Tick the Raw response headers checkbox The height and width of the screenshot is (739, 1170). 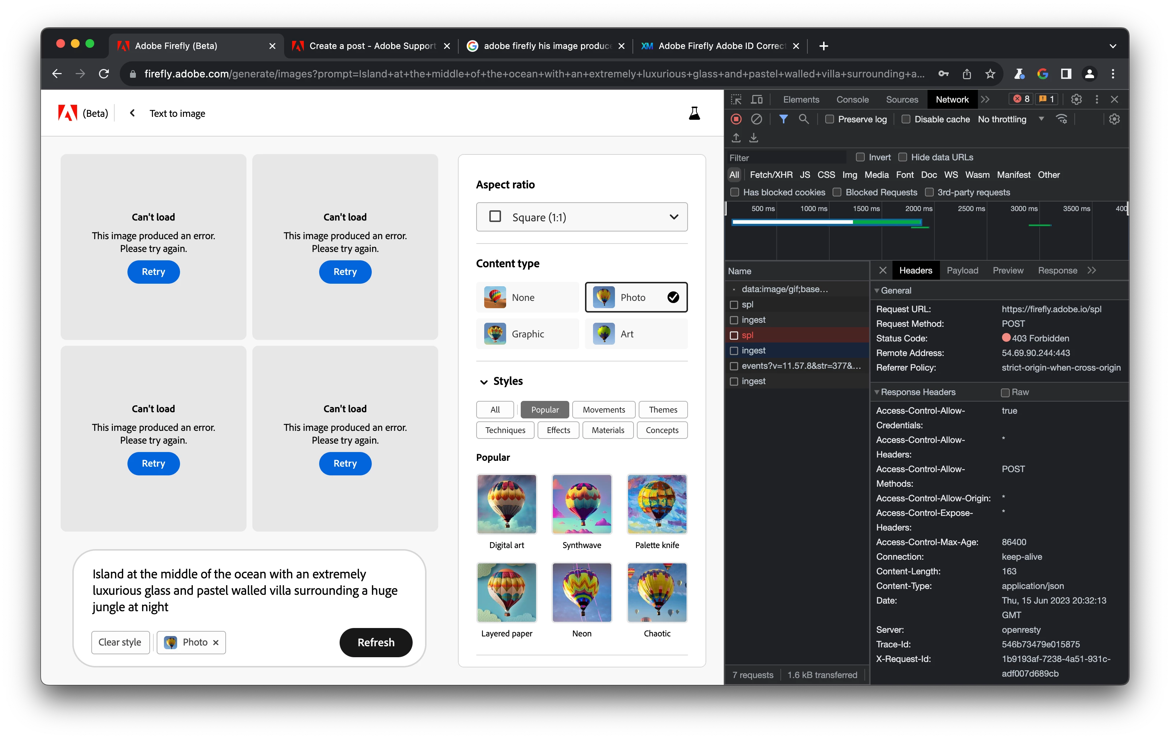(x=1005, y=393)
